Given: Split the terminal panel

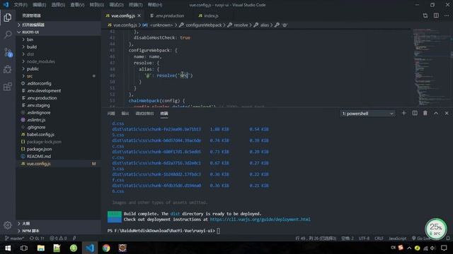Looking at the screenshot, I should tap(415, 113).
